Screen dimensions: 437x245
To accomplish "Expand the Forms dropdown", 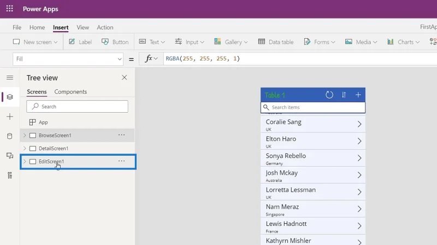I will pyautogui.click(x=320, y=42).
